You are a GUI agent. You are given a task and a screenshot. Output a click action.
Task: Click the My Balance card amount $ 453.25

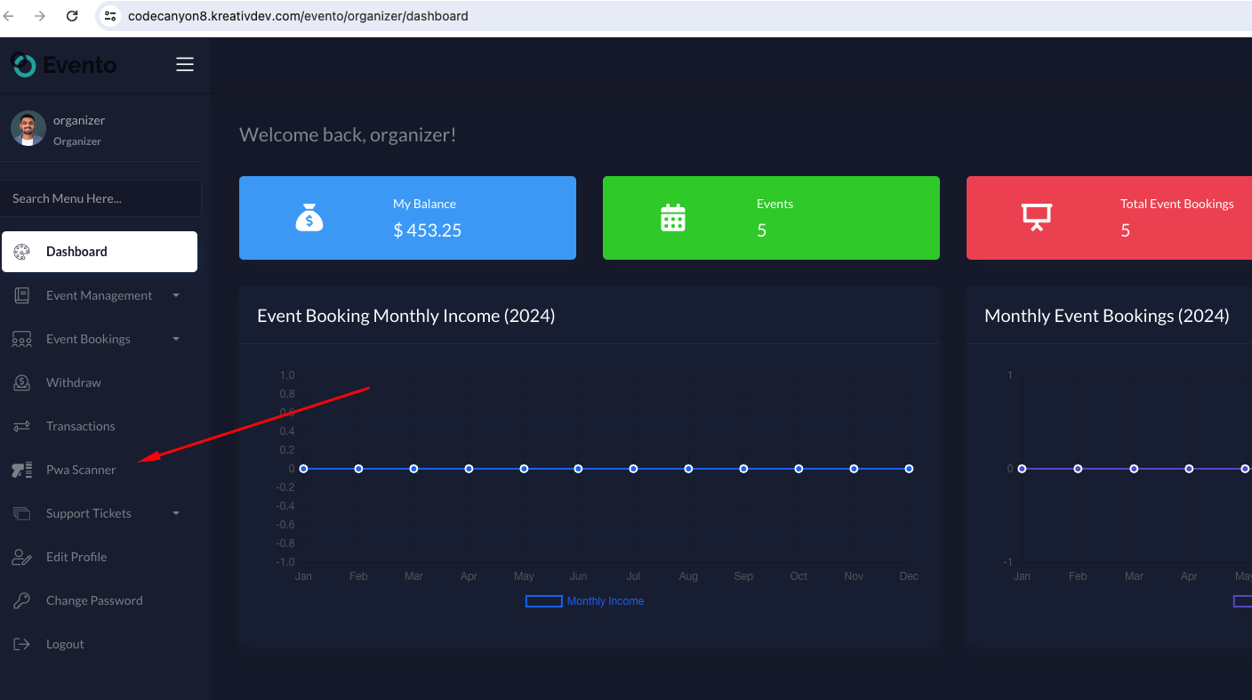point(428,230)
